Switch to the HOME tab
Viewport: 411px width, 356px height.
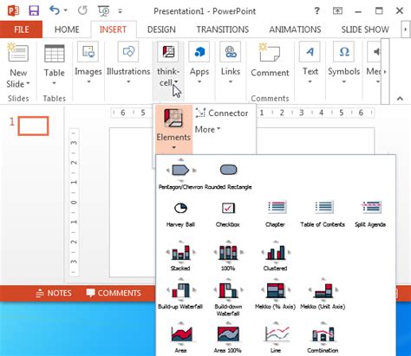(x=67, y=29)
